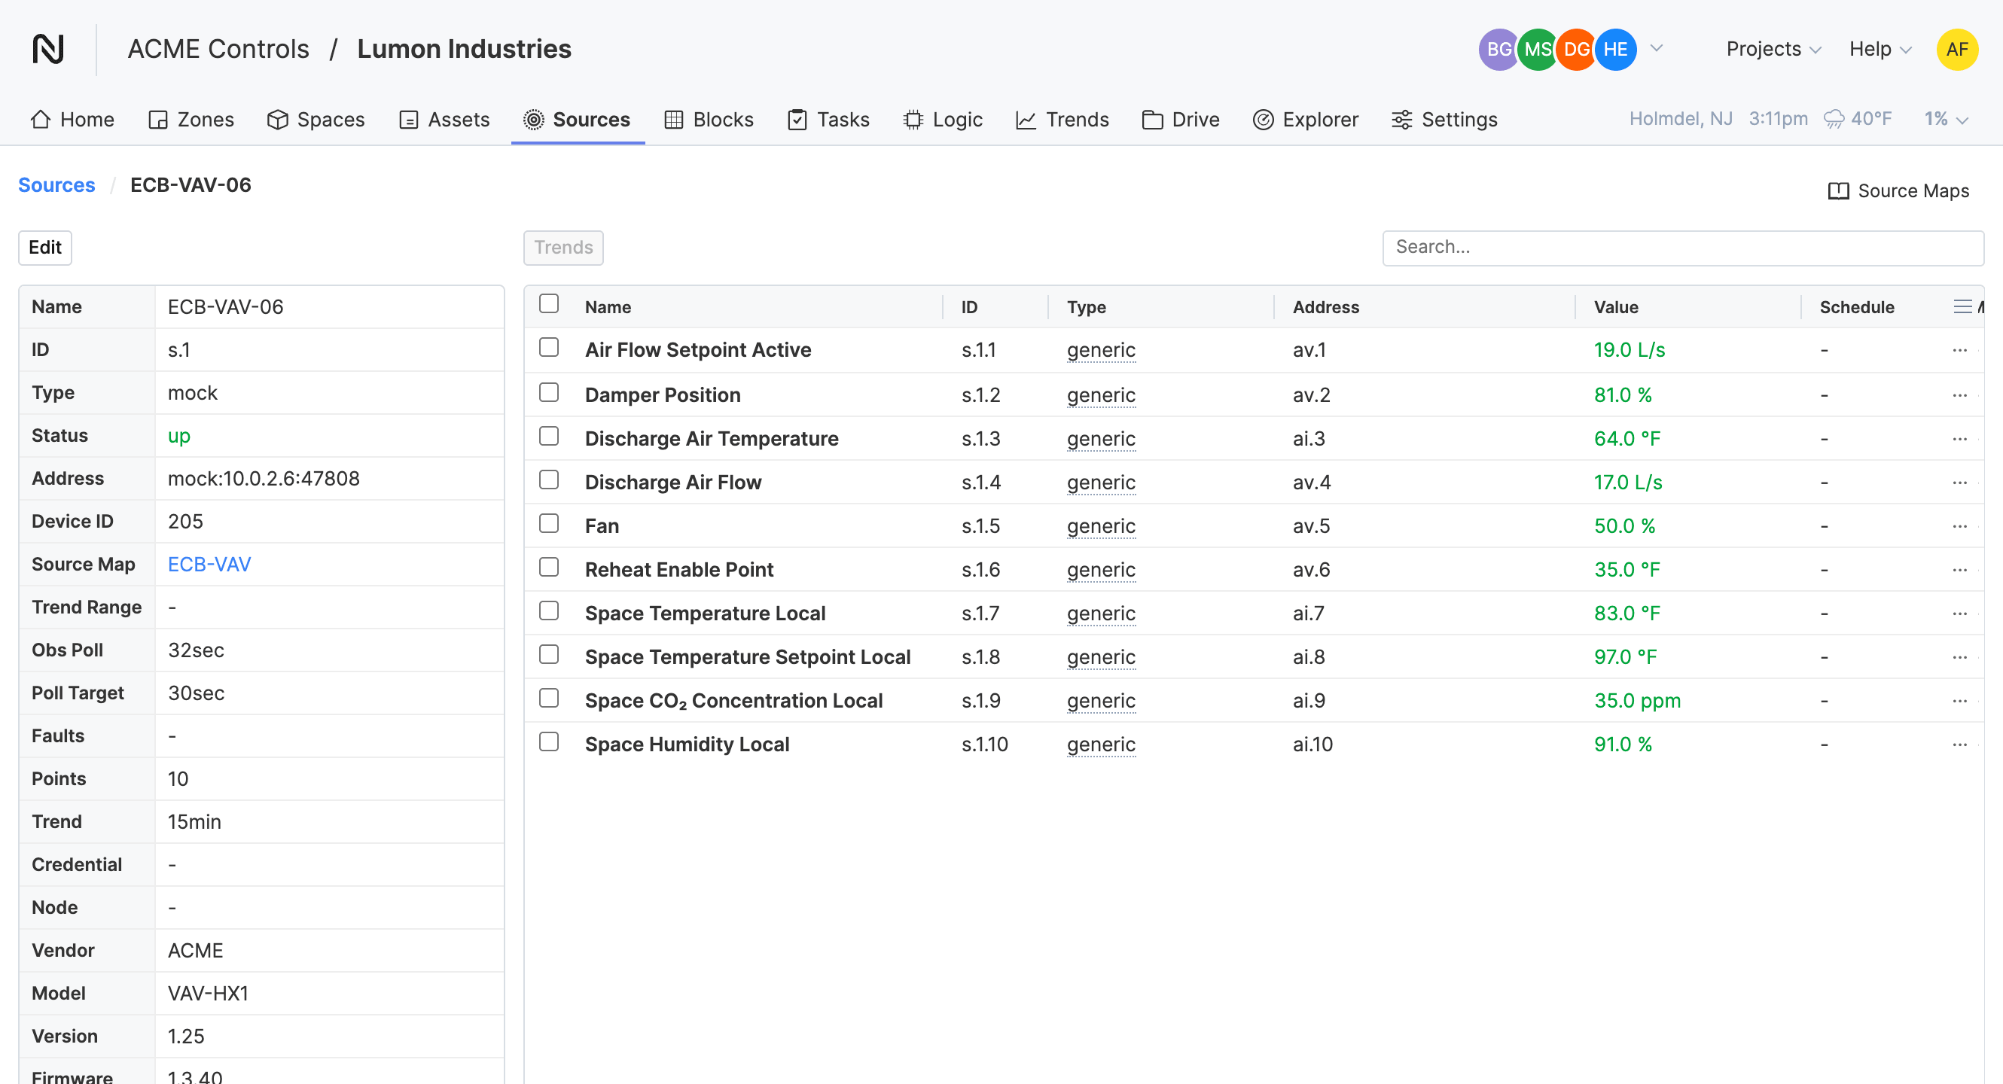Click the AF user avatar
Viewport: 2003px width, 1084px height.
1956,49
